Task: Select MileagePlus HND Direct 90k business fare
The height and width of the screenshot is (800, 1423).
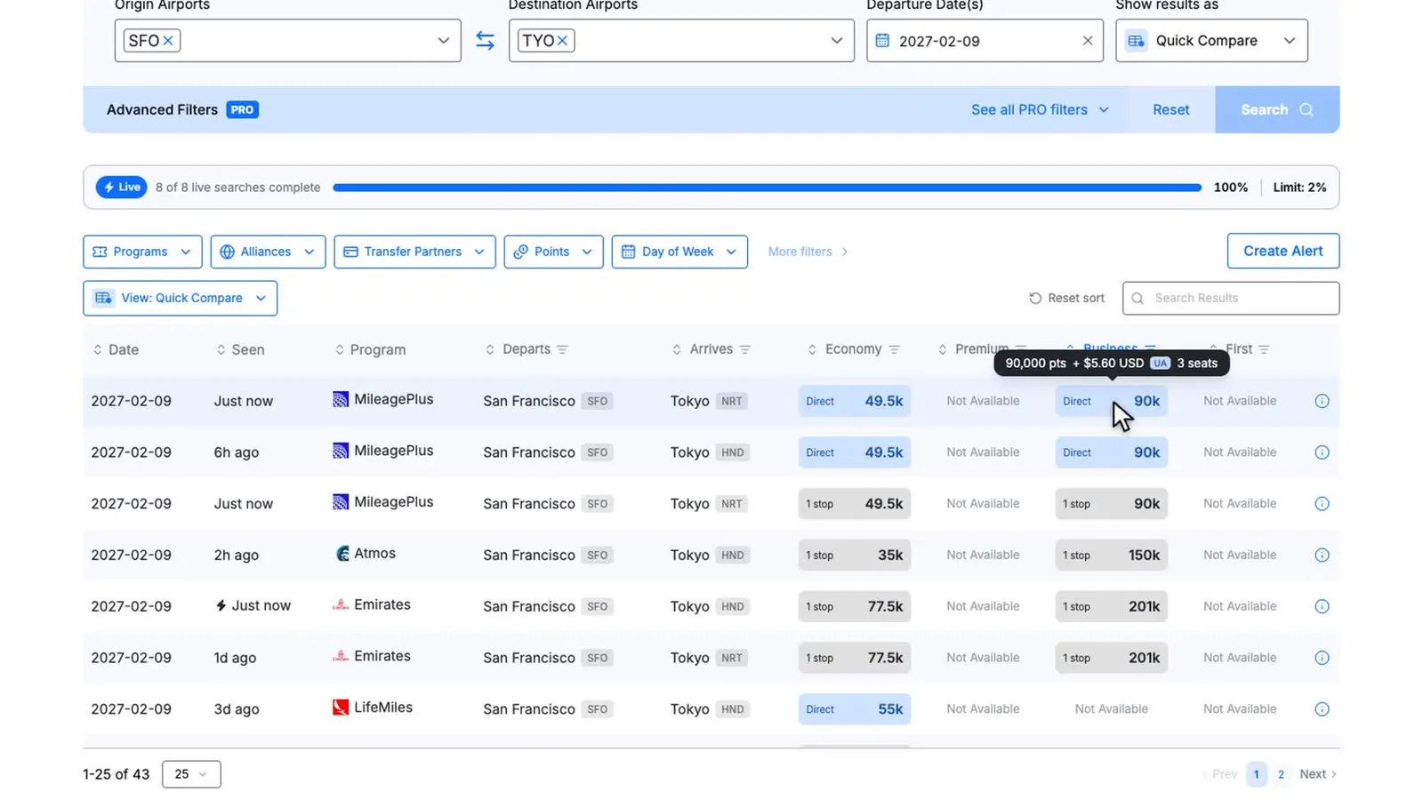Action: tap(1111, 452)
